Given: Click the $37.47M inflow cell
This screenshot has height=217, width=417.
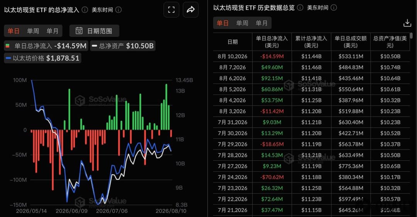Looking at the screenshot, I should pos(272,210).
